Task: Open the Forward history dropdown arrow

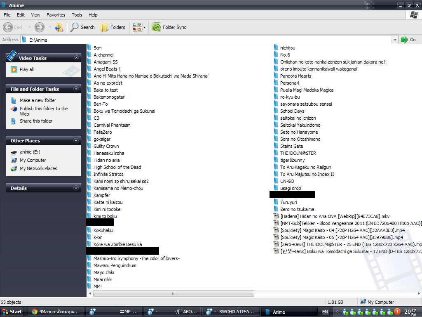Action: [x=50, y=27]
